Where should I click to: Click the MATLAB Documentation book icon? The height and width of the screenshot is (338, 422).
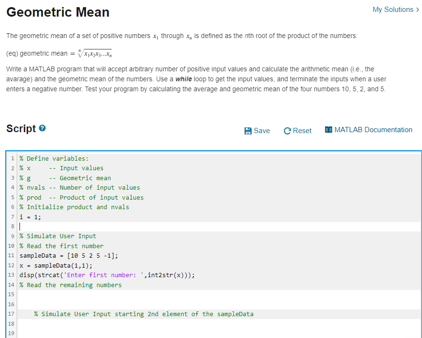click(x=328, y=130)
